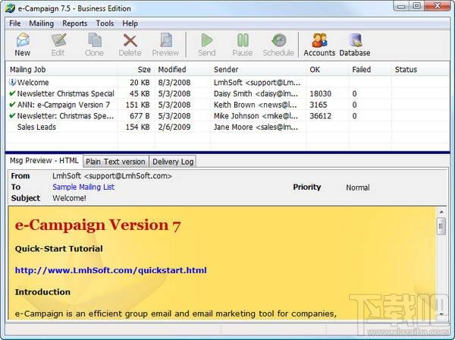This screenshot has width=455, height=340.
Task: Click the New mailing toolbar icon
Action: pos(23,44)
